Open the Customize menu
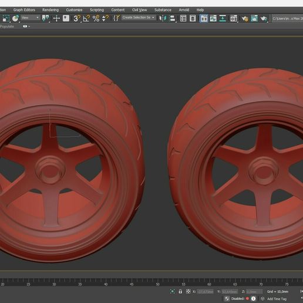Image resolution: width=303 pixels, height=303 pixels. pyautogui.click(x=74, y=10)
